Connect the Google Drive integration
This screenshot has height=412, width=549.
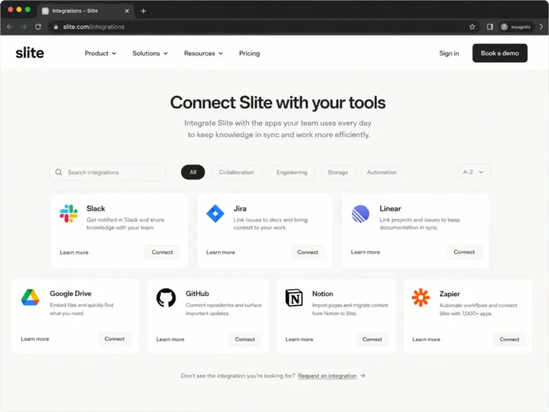(x=115, y=339)
